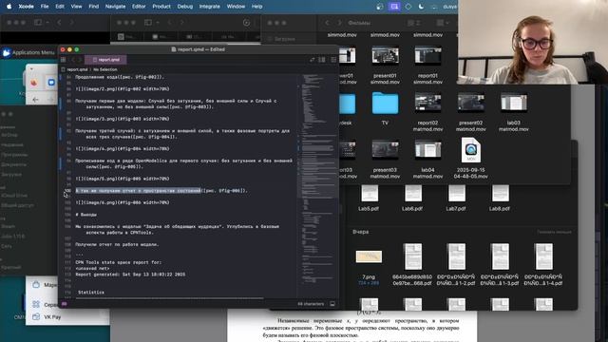Viewport: 608px width, 342px height.
Task: Open the editor options lines icon
Action: coord(333,60)
